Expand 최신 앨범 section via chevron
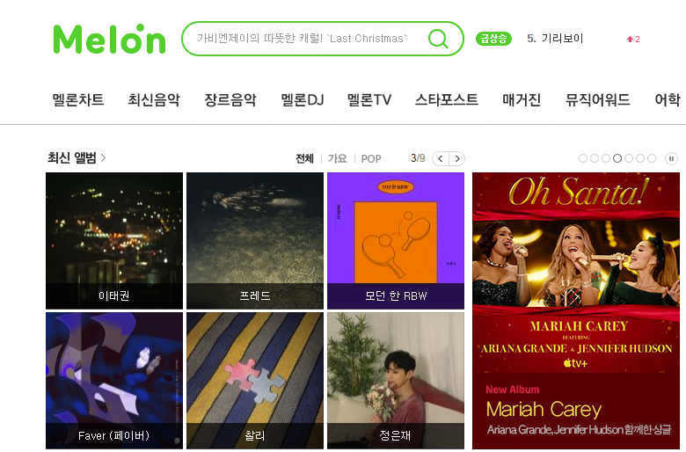 click(x=103, y=157)
